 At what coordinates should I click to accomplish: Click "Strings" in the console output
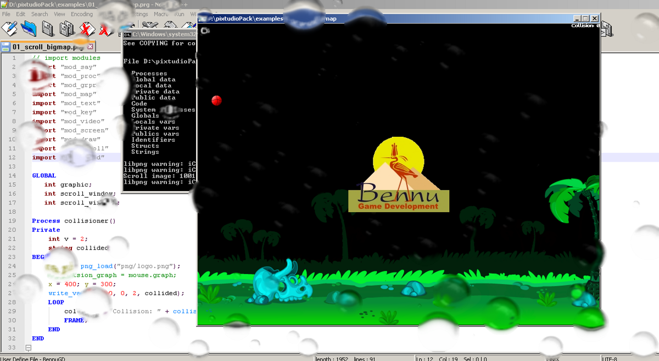[145, 152]
